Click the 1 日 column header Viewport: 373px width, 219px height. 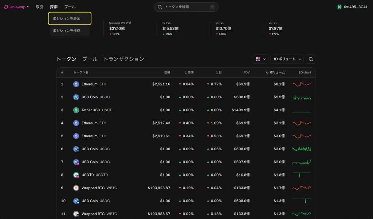(x=219, y=72)
